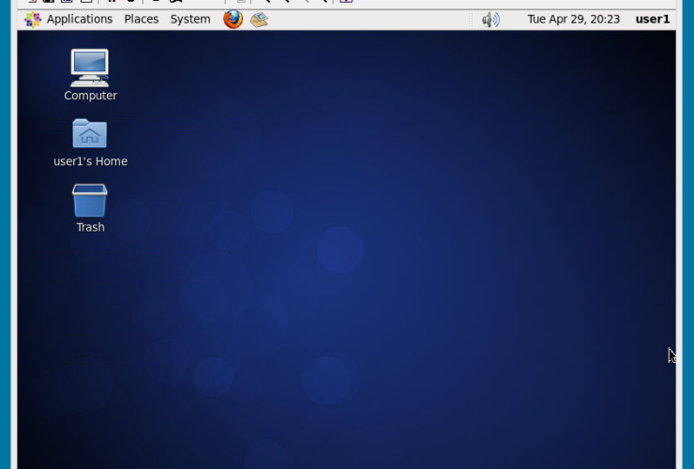Click the "Computer" text label
This screenshot has height=469, width=694.
[x=90, y=96]
